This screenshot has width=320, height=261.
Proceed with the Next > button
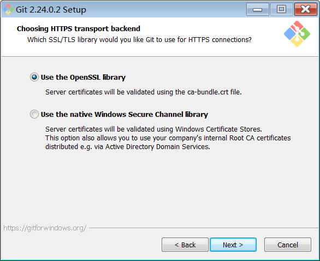tap(233, 245)
